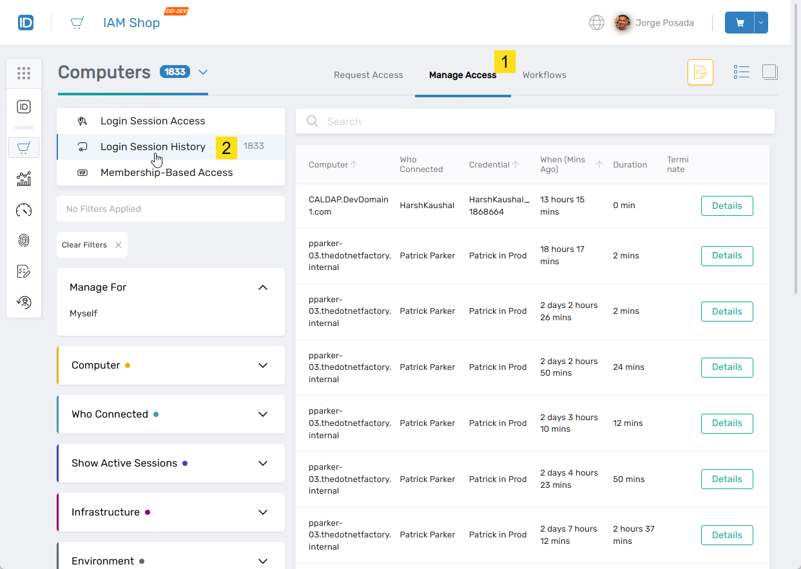
Task: Expand the Computer filter panel
Action: point(262,365)
